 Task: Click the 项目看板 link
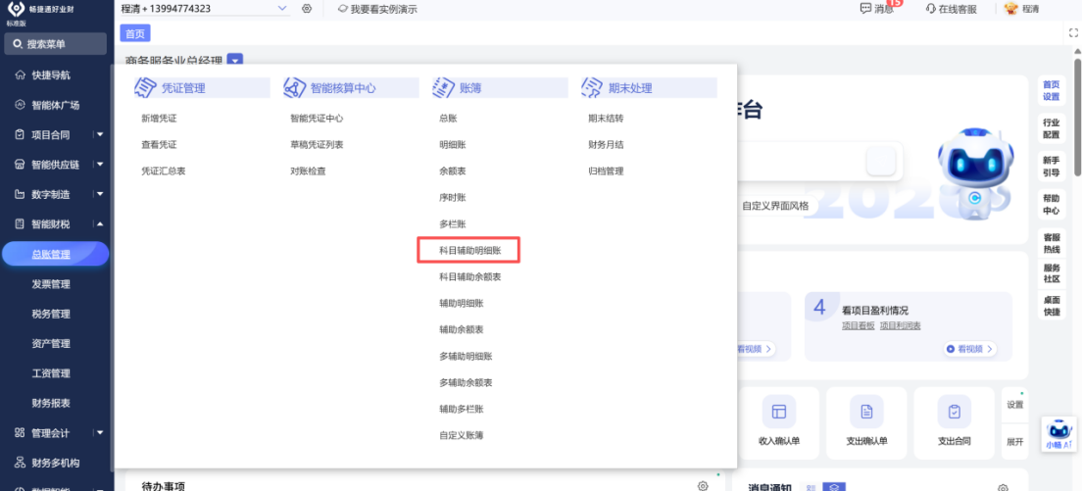tap(858, 326)
